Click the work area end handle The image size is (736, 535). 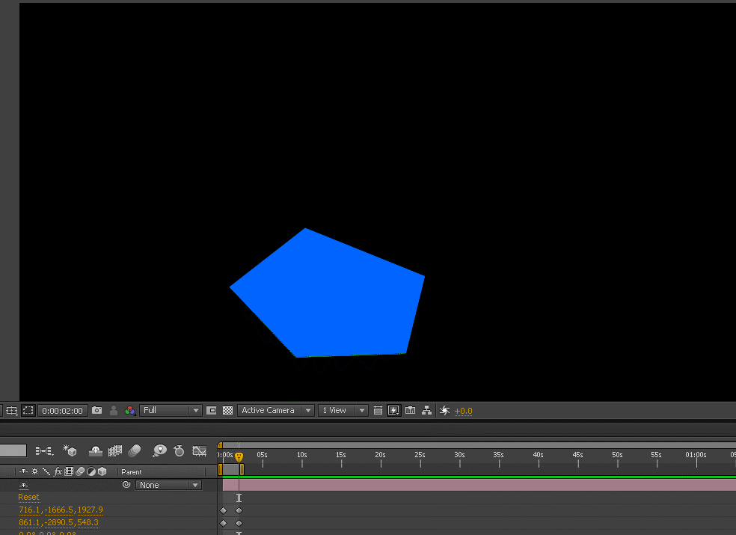point(242,469)
